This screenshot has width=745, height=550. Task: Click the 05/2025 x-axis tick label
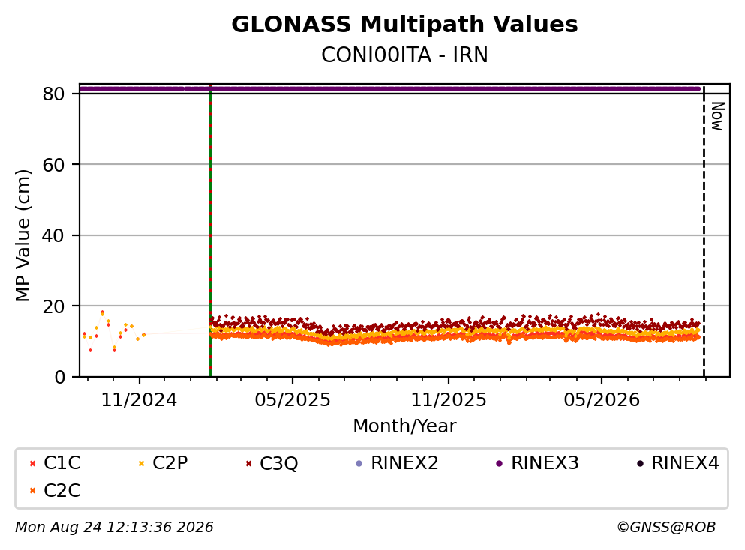click(292, 400)
